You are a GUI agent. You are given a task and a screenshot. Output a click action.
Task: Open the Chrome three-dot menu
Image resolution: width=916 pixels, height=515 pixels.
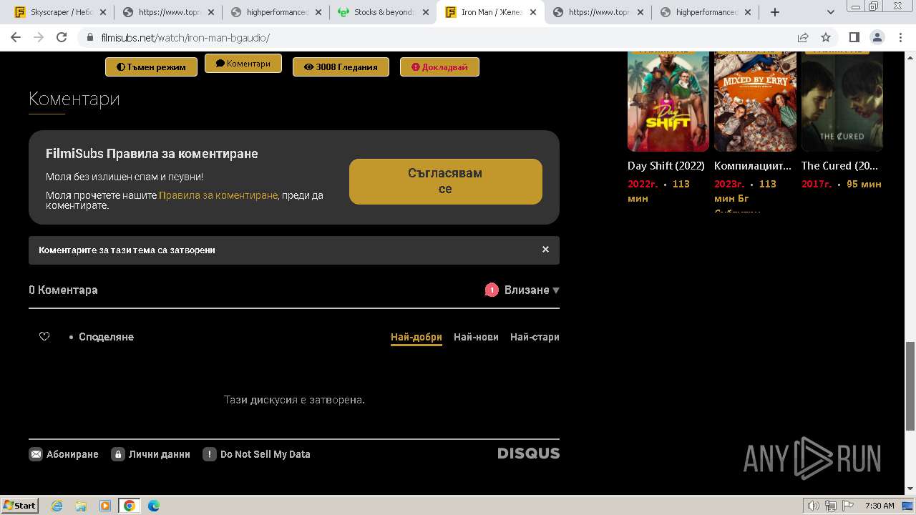pyautogui.click(x=900, y=37)
